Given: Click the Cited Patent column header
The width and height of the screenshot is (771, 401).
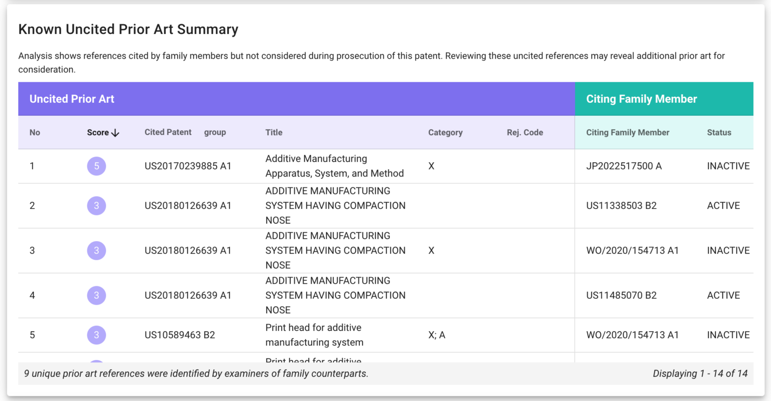Looking at the screenshot, I should tap(168, 132).
